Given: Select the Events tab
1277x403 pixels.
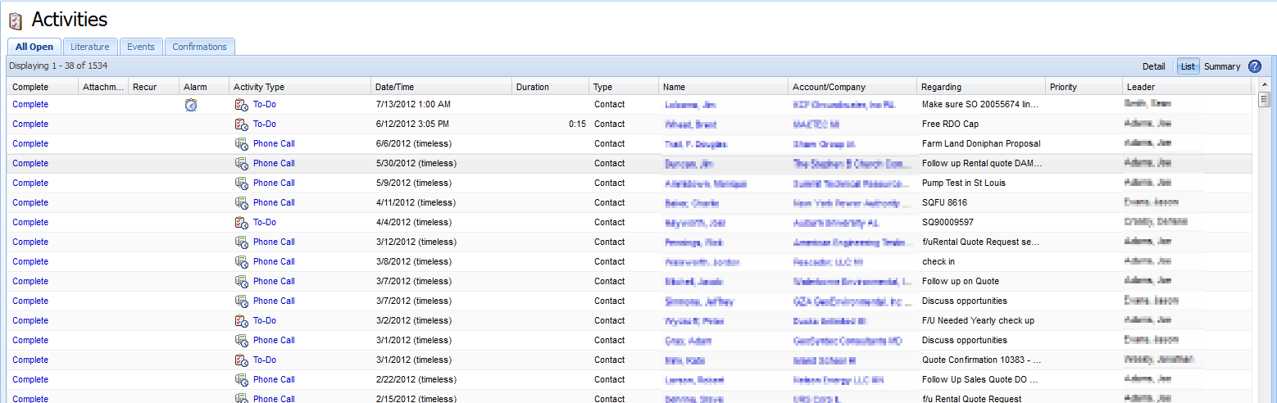Looking at the screenshot, I should click(x=141, y=47).
